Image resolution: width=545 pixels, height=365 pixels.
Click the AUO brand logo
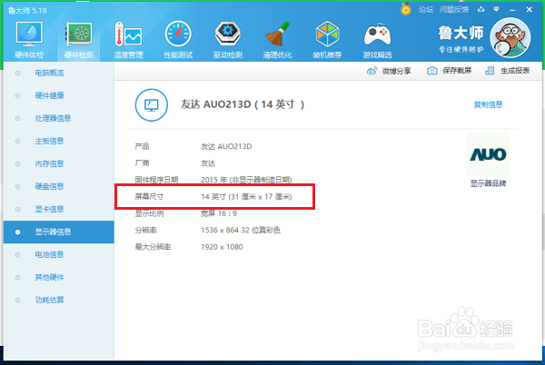pyautogui.click(x=488, y=154)
